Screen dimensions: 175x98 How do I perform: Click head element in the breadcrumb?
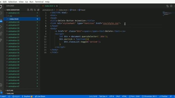coord(82,10)
